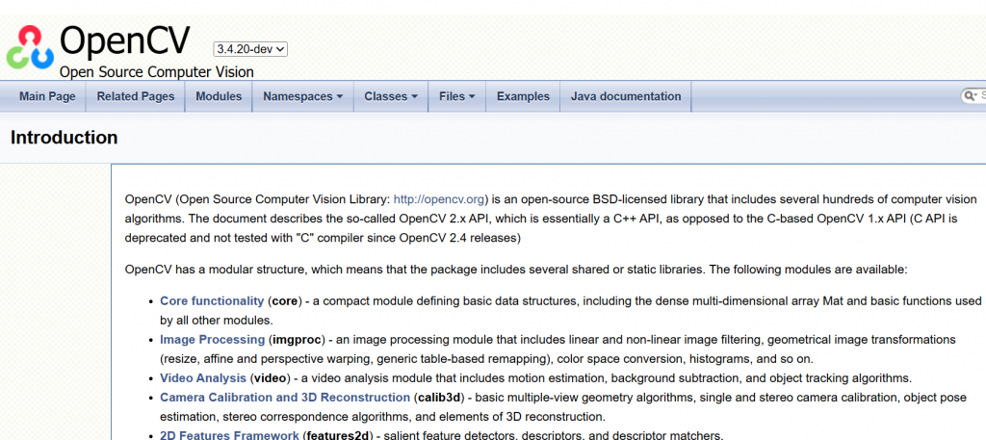
Task: Open the Examples tab
Action: click(523, 96)
